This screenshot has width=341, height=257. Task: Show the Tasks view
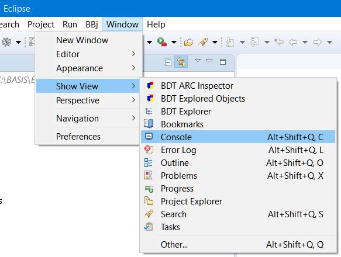(238, 227)
